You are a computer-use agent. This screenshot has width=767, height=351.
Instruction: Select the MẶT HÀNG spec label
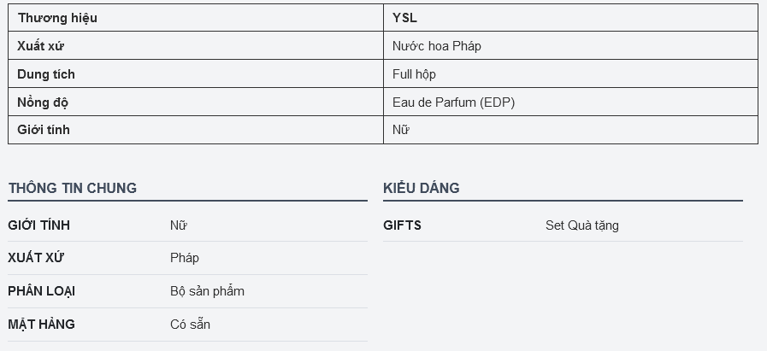click(41, 325)
